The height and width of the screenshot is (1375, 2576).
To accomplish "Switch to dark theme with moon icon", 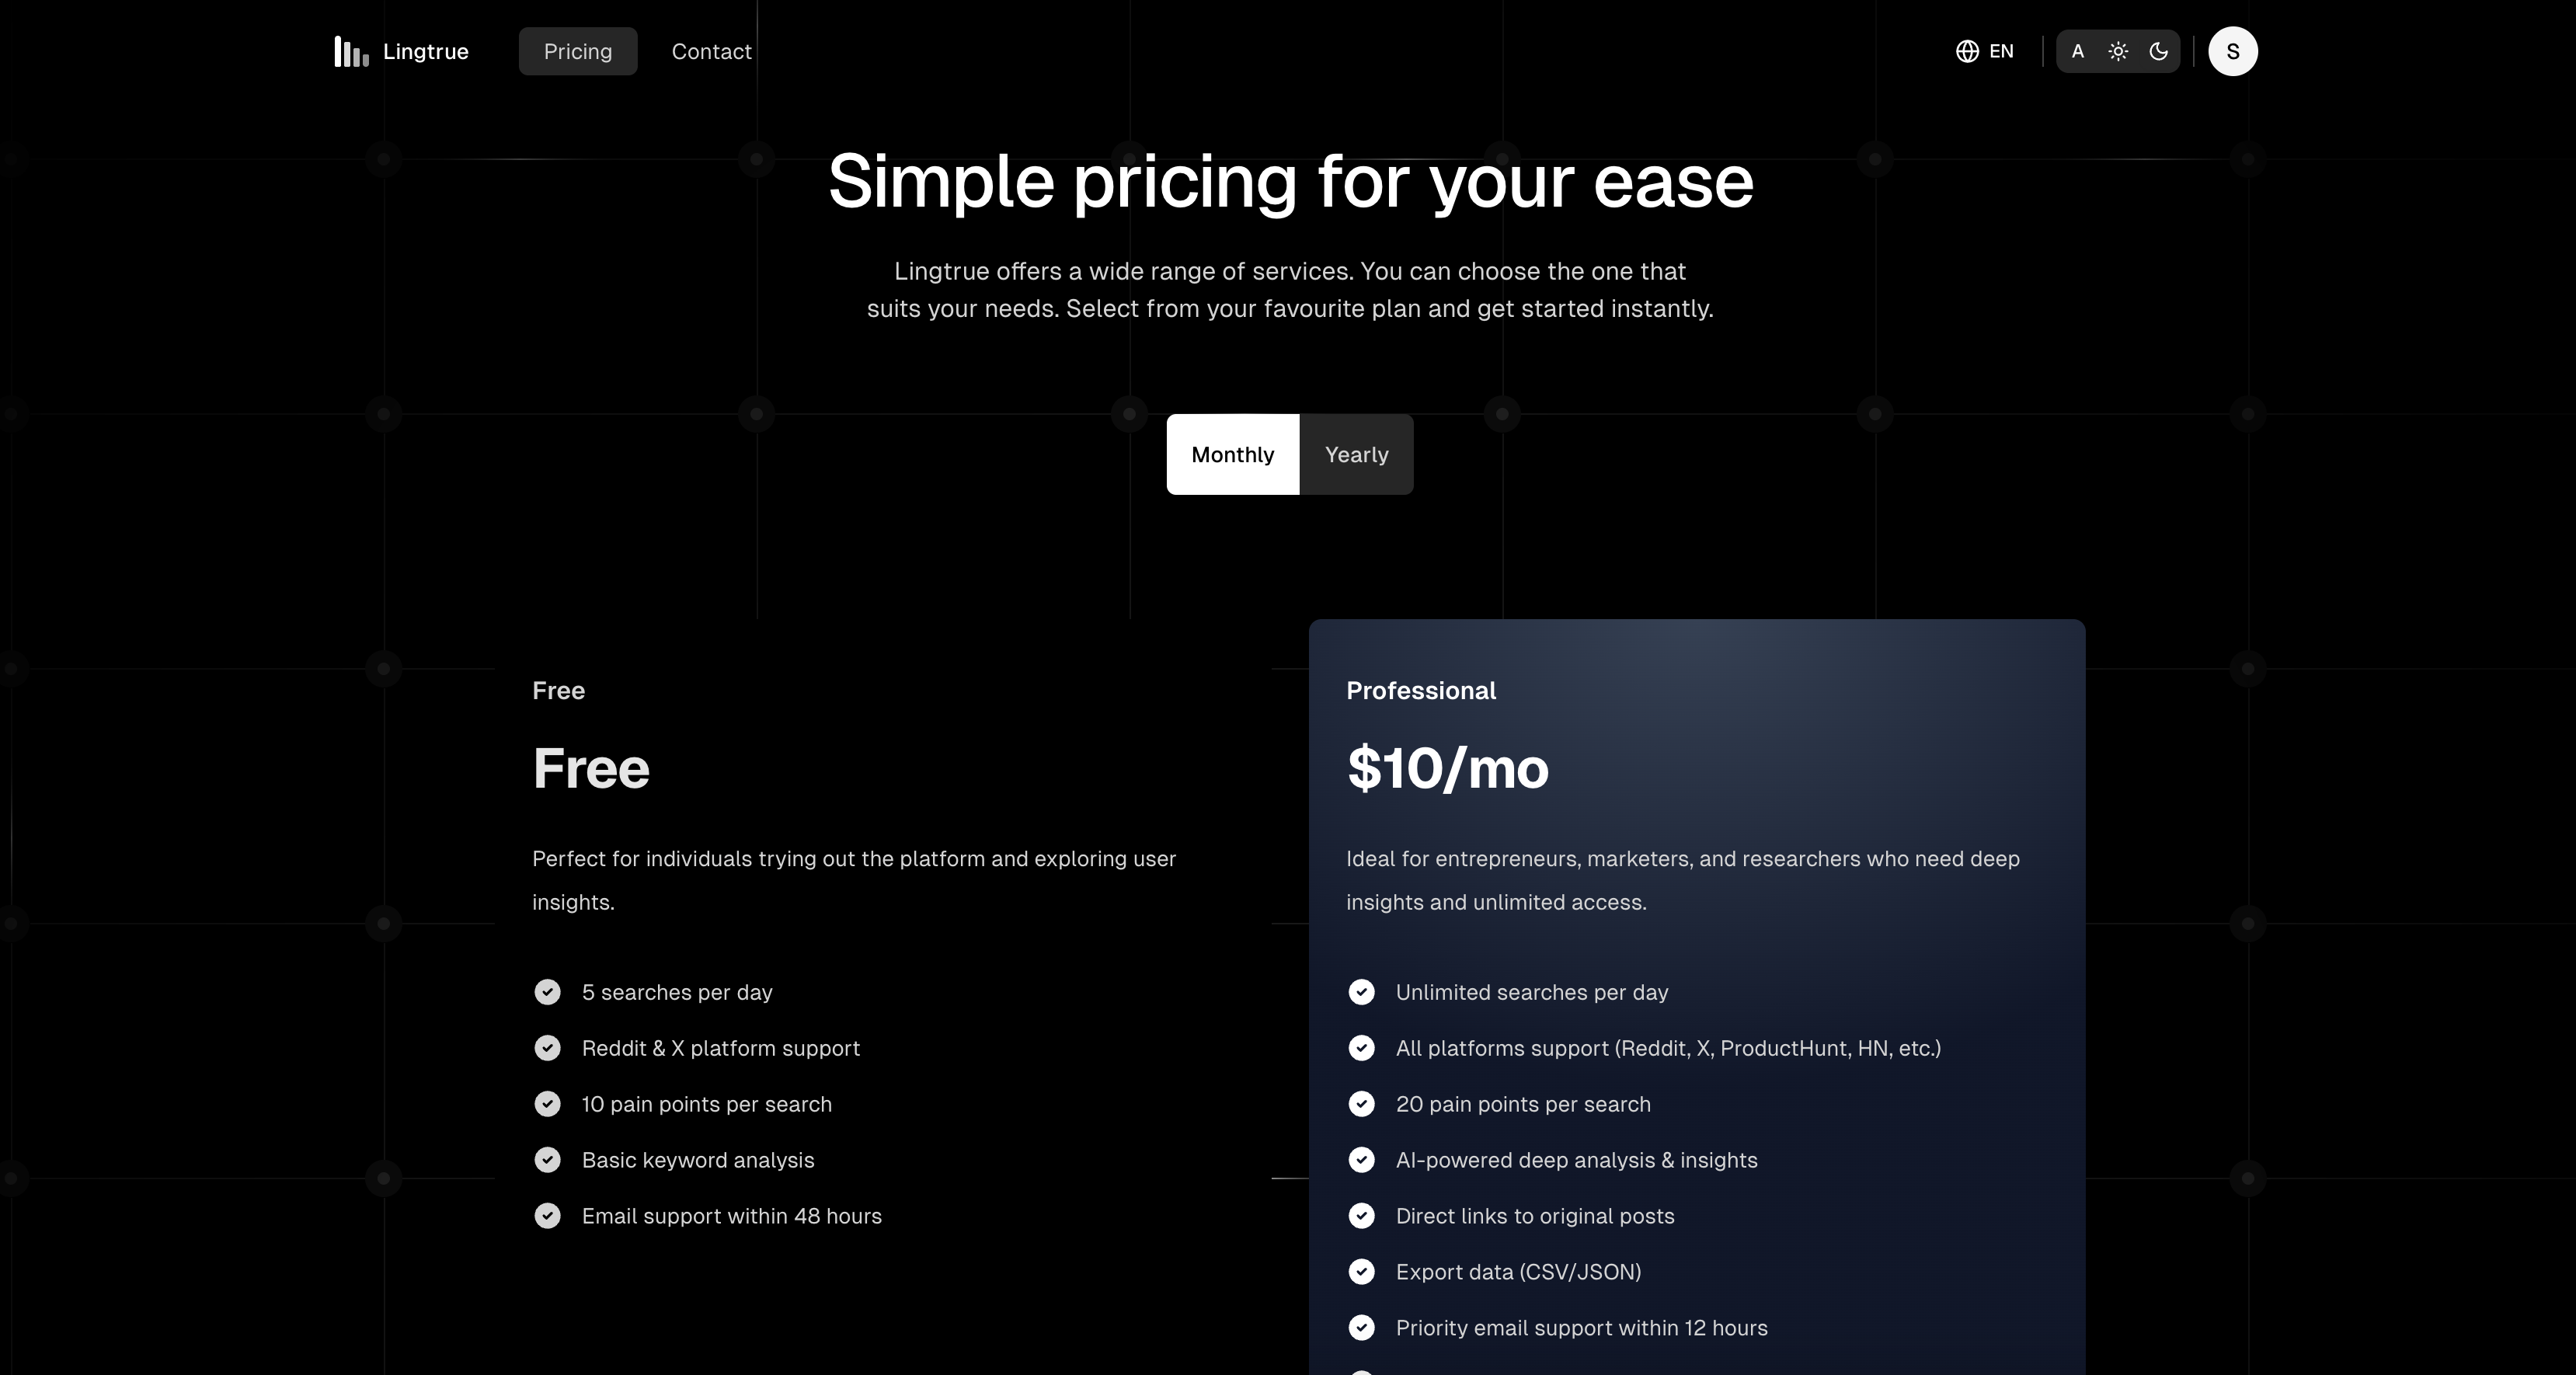I will [x=2158, y=51].
